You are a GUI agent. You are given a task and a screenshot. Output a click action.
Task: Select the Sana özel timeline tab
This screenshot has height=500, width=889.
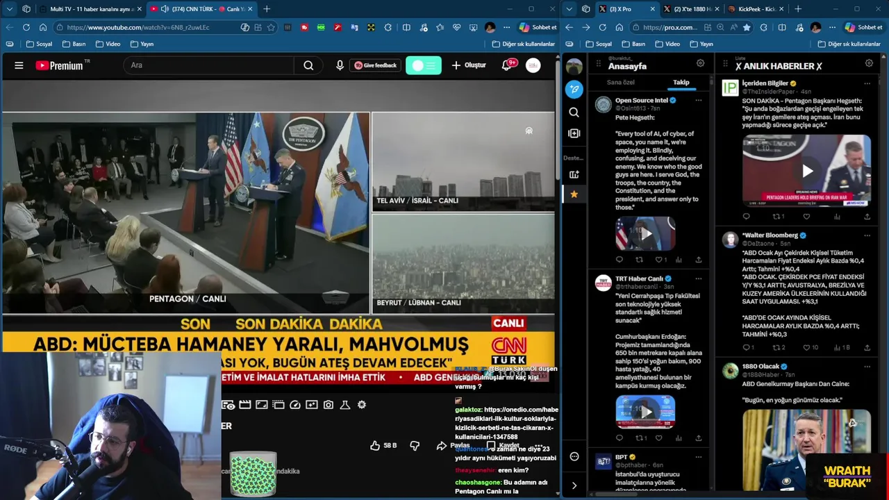coord(620,83)
